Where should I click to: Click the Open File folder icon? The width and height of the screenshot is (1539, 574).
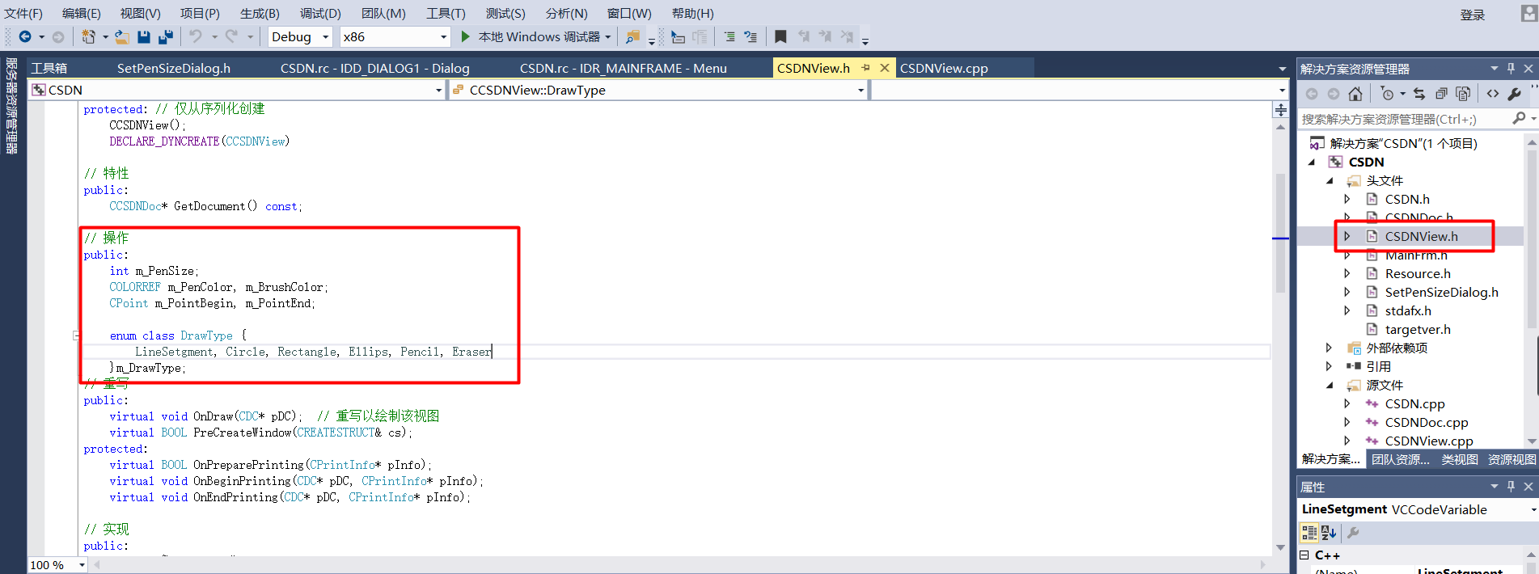pos(121,36)
